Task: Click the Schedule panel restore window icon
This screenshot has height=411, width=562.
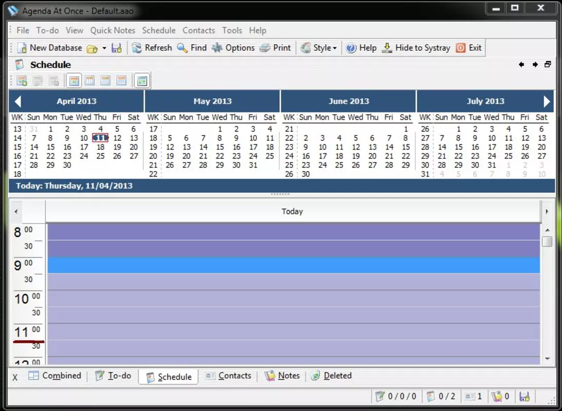Action: 548,64
